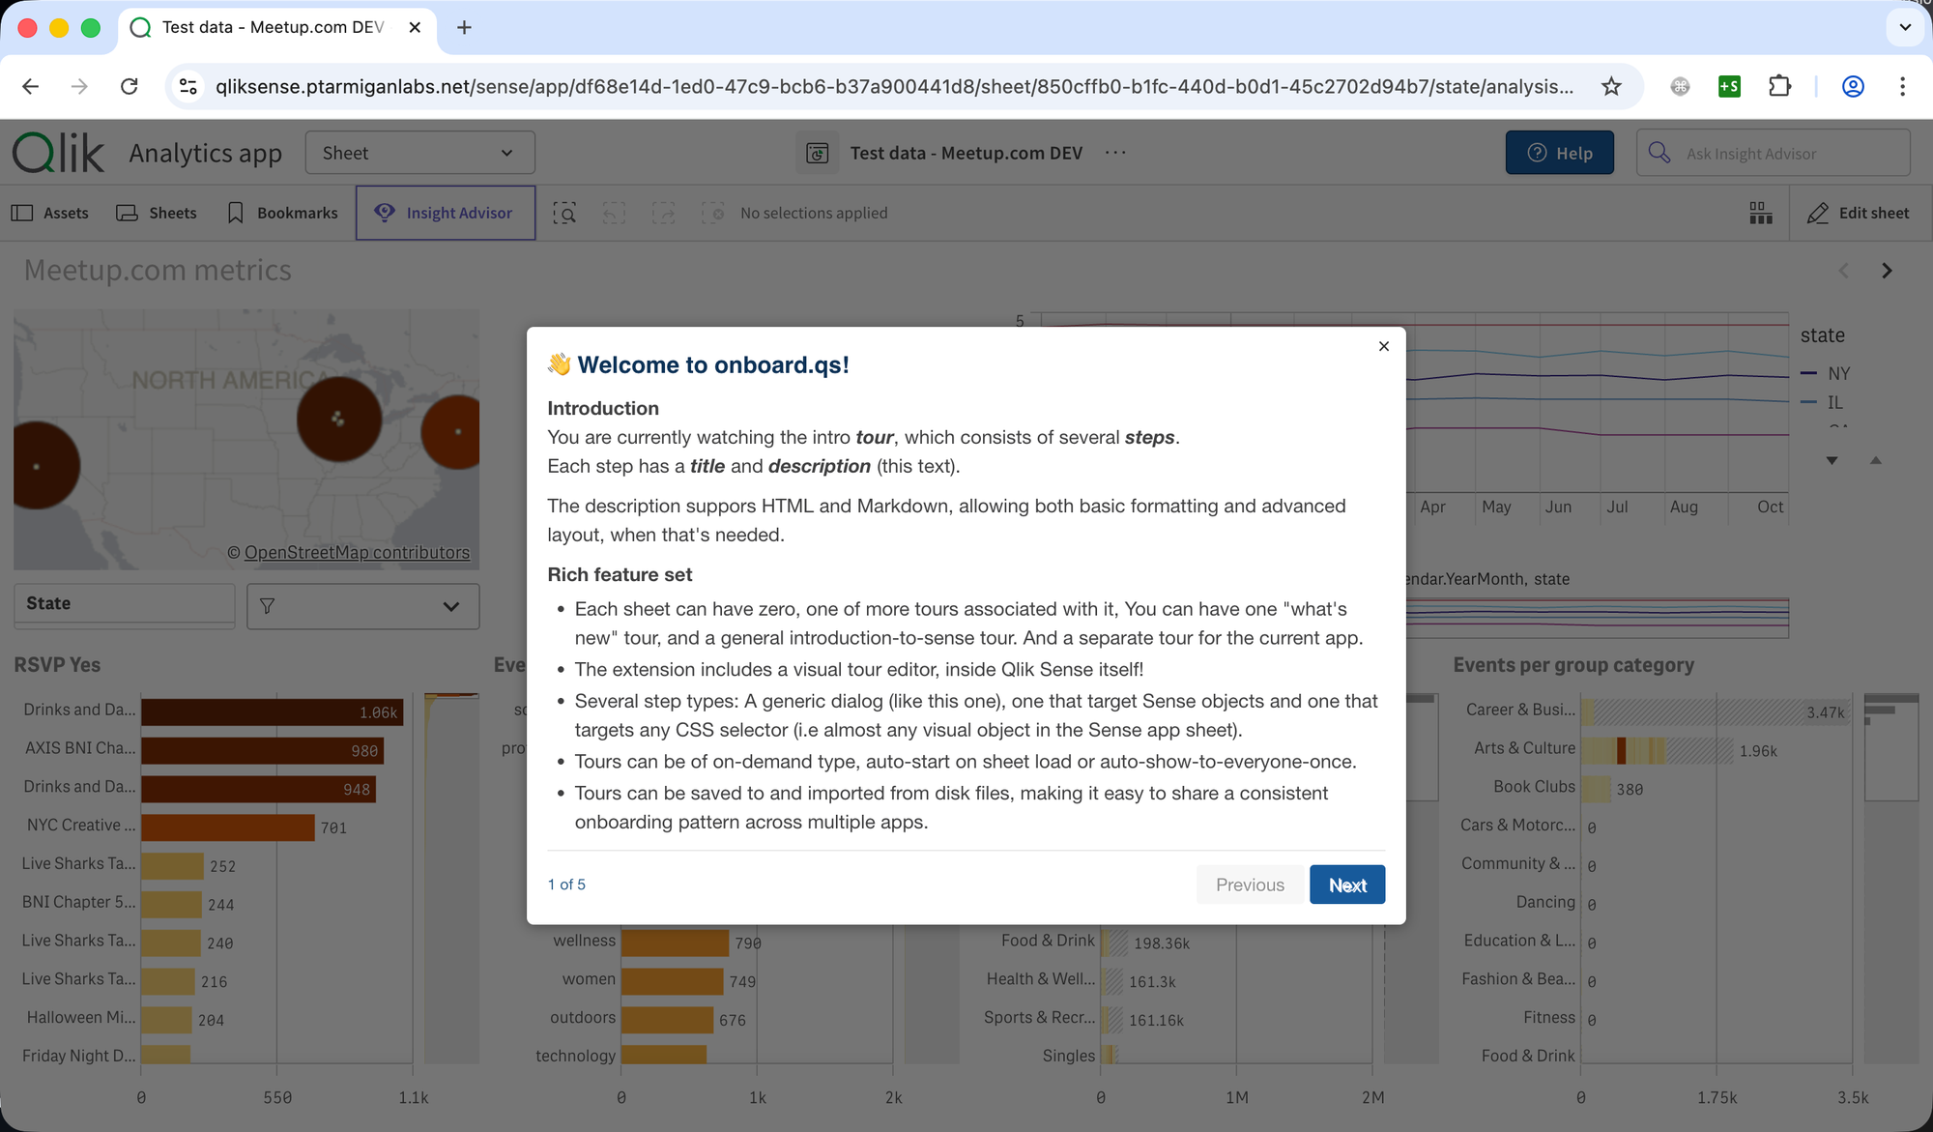Step forward in selections using the redo icon
The width and height of the screenshot is (1933, 1132).
(x=664, y=213)
